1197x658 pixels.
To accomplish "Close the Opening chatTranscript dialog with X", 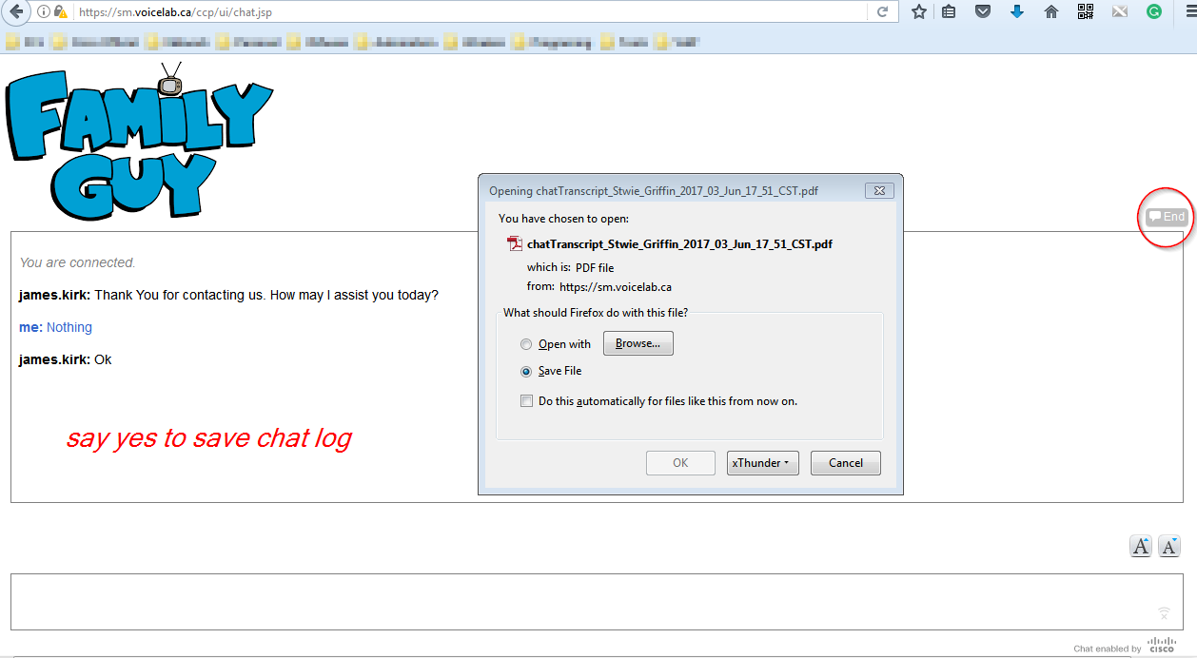I will coord(880,191).
